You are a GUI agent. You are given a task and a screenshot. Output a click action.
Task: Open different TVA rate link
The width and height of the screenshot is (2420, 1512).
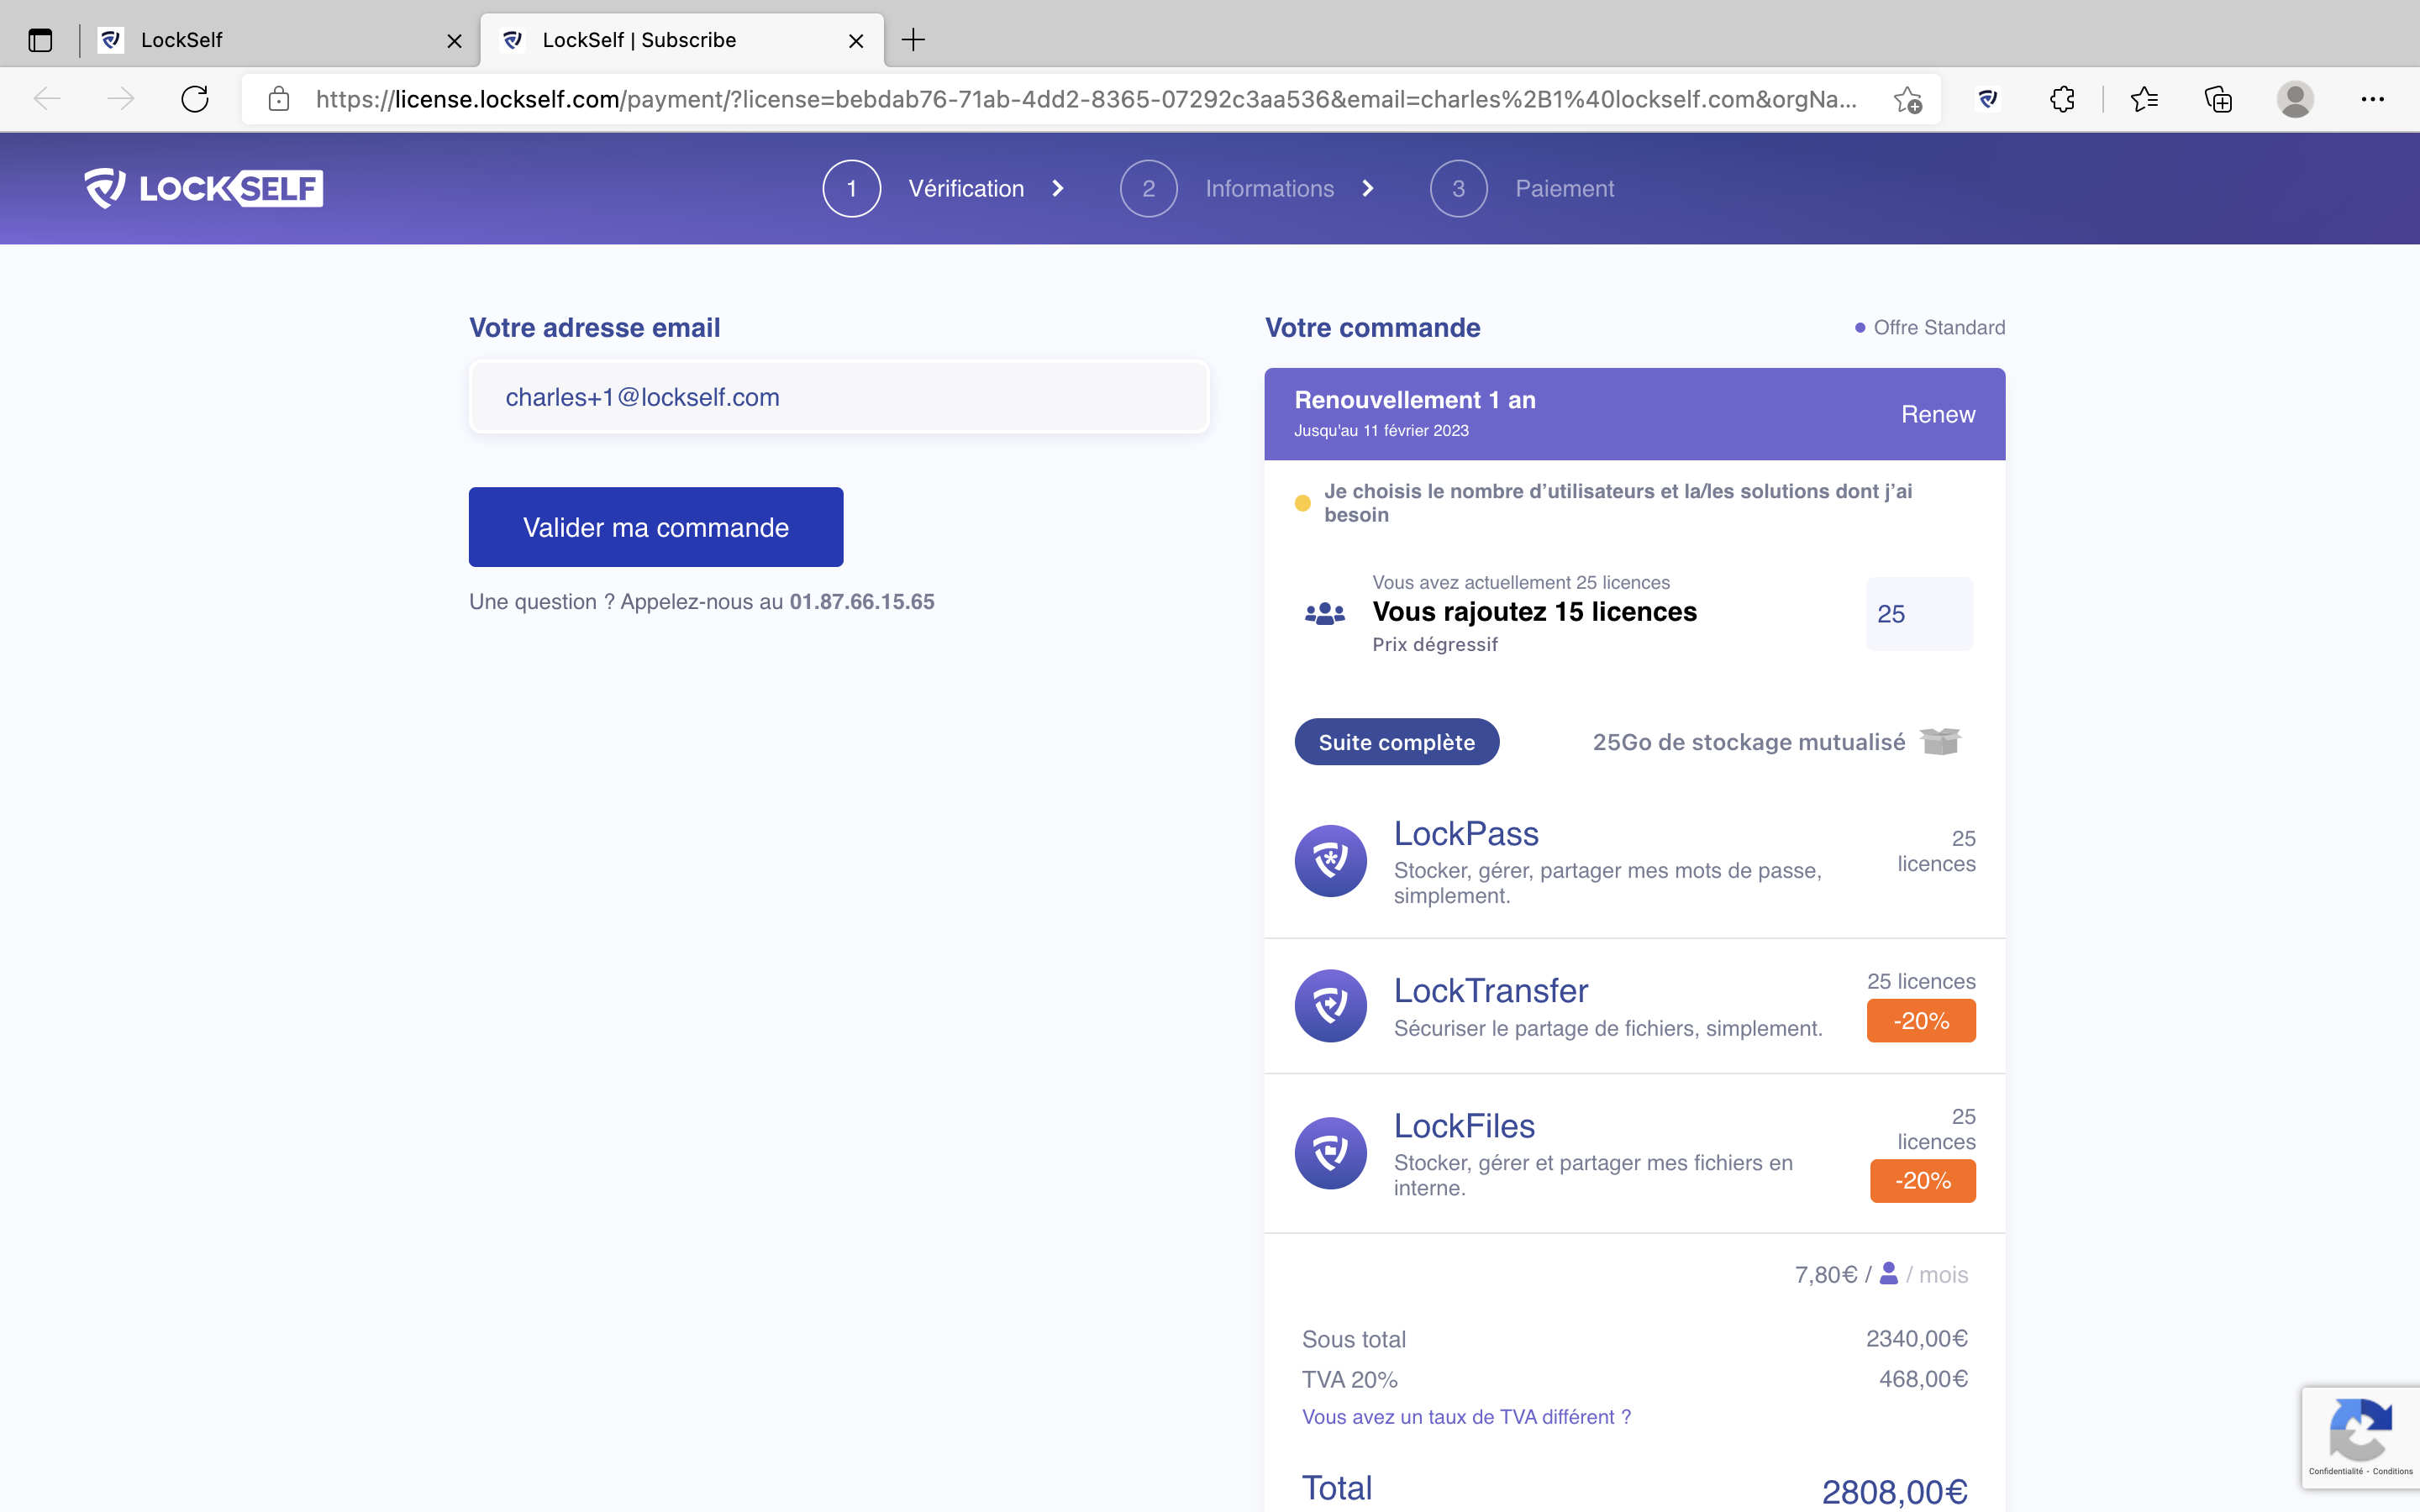pos(1466,1417)
